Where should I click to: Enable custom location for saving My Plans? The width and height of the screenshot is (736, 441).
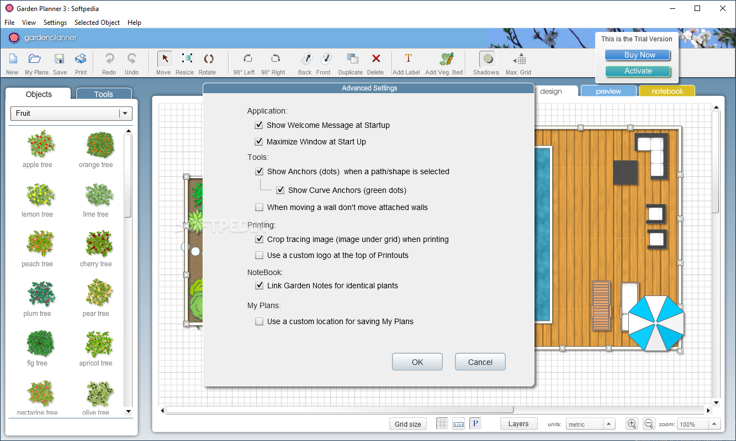click(x=259, y=321)
